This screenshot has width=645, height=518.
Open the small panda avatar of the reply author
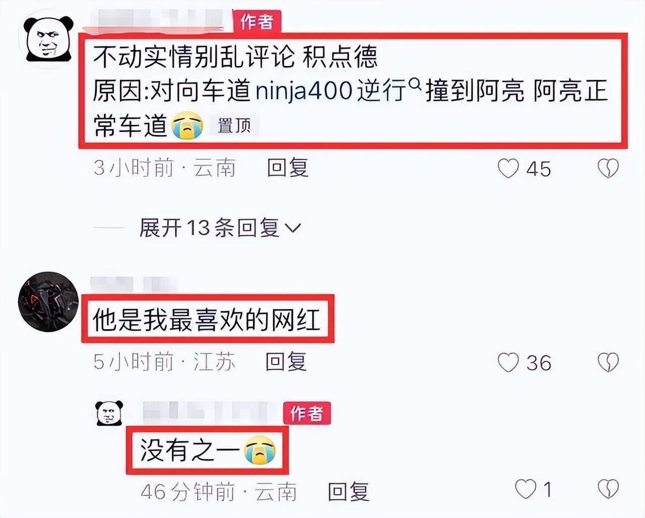tap(109, 413)
